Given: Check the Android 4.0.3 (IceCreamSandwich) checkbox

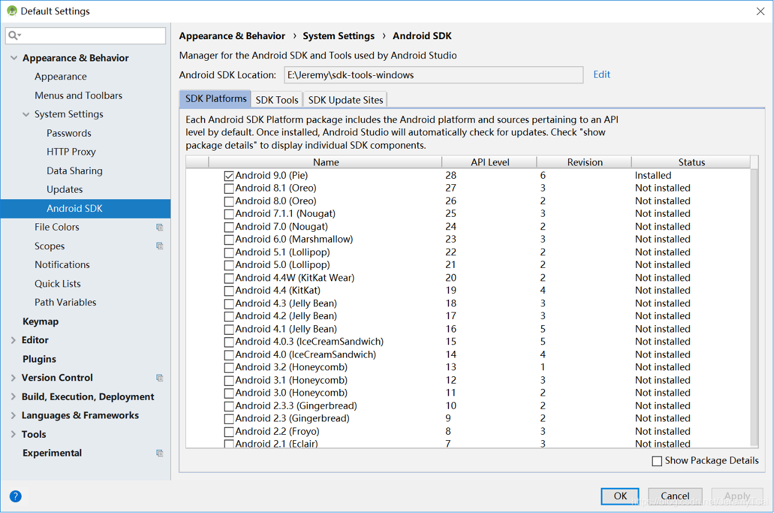Looking at the screenshot, I should pyautogui.click(x=229, y=342).
